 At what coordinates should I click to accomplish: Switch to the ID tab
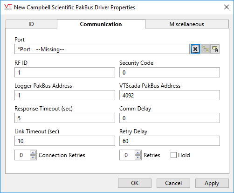[31, 24]
